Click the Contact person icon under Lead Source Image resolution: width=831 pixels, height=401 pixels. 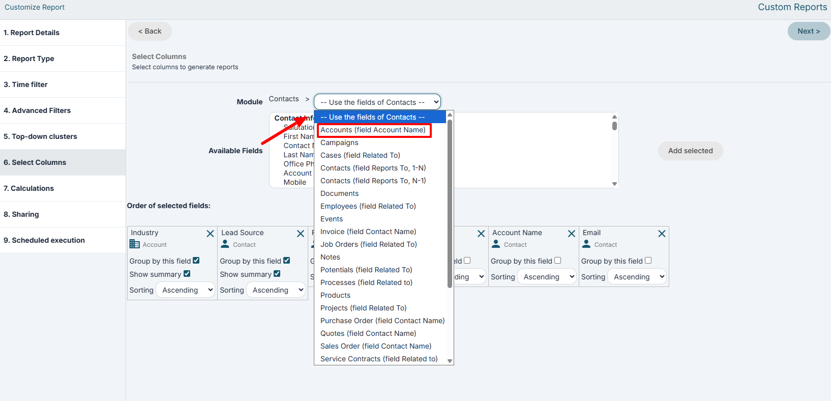(x=225, y=244)
